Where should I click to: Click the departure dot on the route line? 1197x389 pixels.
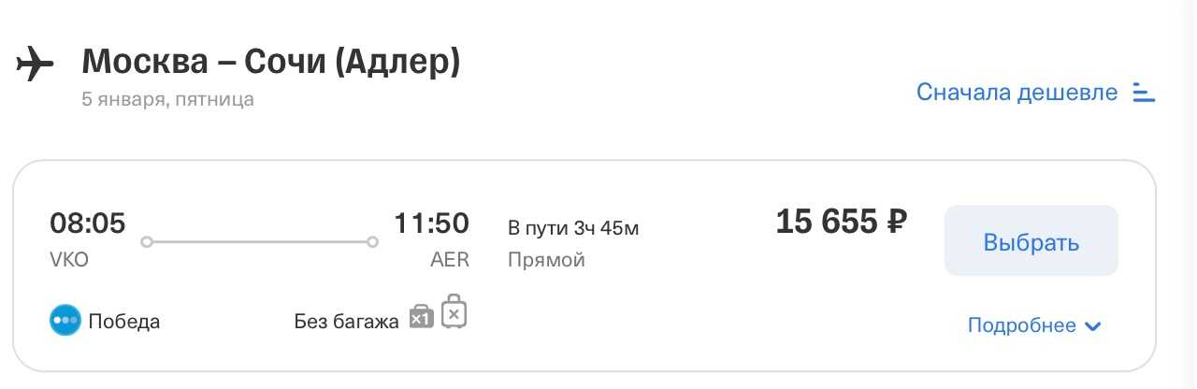(146, 241)
